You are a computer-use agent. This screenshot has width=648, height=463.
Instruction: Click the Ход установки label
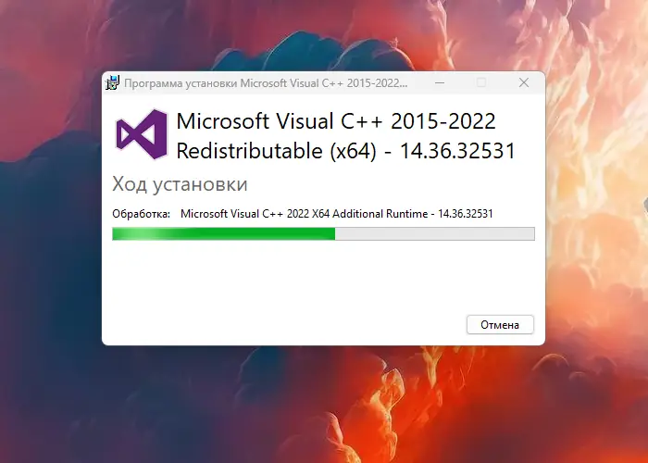(x=180, y=184)
